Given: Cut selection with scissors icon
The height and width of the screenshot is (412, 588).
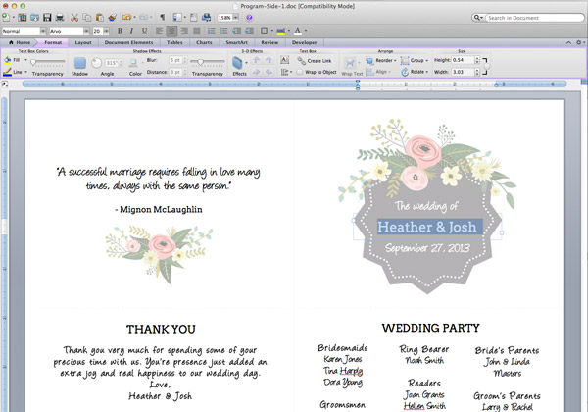Looking at the screenshot, I should click(74, 18).
